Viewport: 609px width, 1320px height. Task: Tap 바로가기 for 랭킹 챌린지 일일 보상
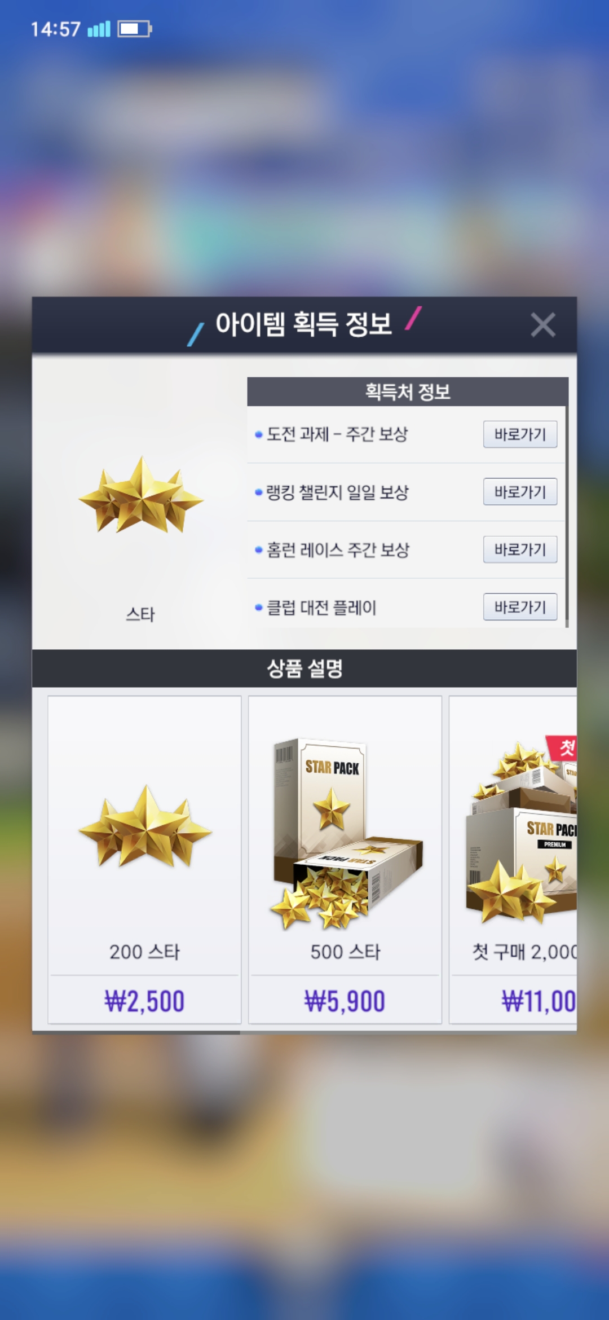coord(520,492)
